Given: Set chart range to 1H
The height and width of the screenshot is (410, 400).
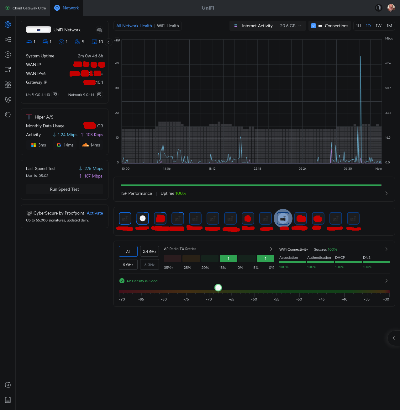Looking at the screenshot, I should pos(358,26).
